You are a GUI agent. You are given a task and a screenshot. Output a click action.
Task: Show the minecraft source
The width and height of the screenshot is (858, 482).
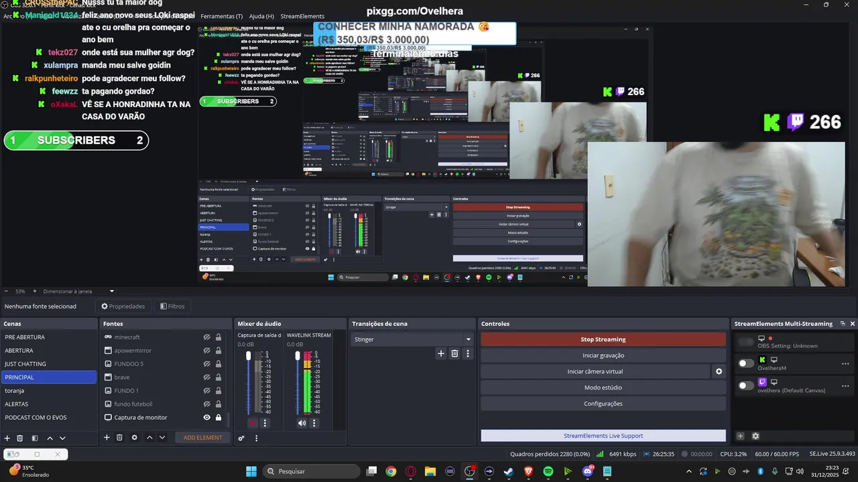(x=207, y=337)
